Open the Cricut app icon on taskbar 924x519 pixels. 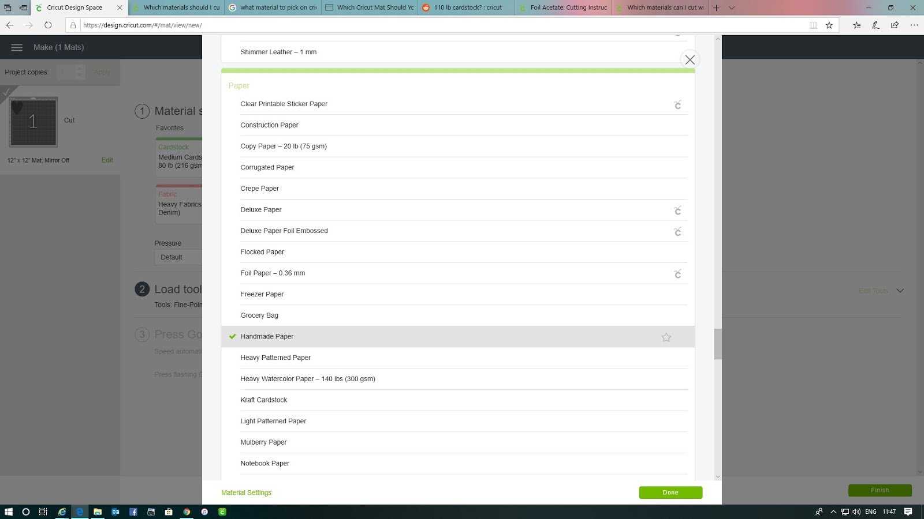[x=222, y=512]
